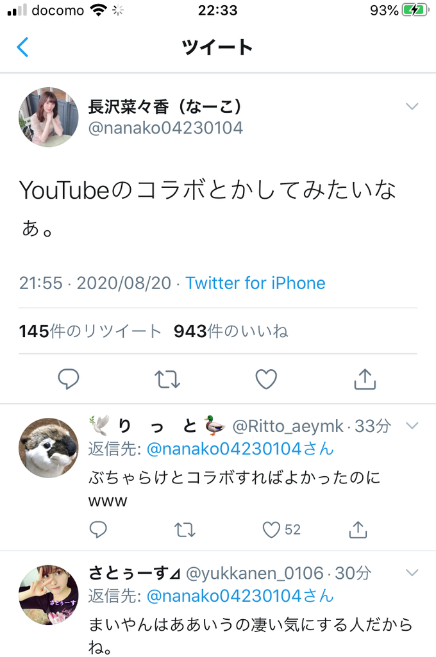Reply to Ritto_aeymk's comment
The width and height of the screenshot is (436, 657).
(99, 530)
